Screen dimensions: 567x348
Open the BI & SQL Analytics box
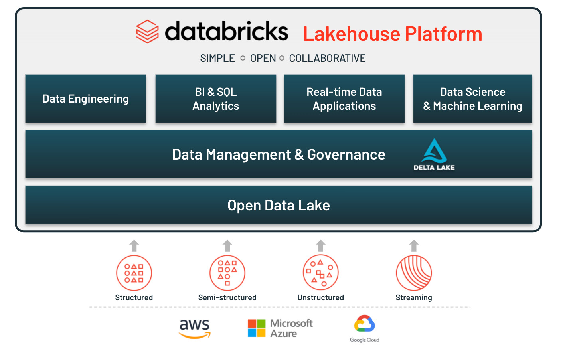click(216, 99)
